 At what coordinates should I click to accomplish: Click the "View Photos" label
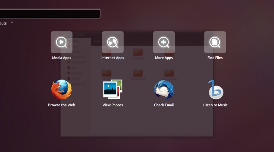click(113, 105)
